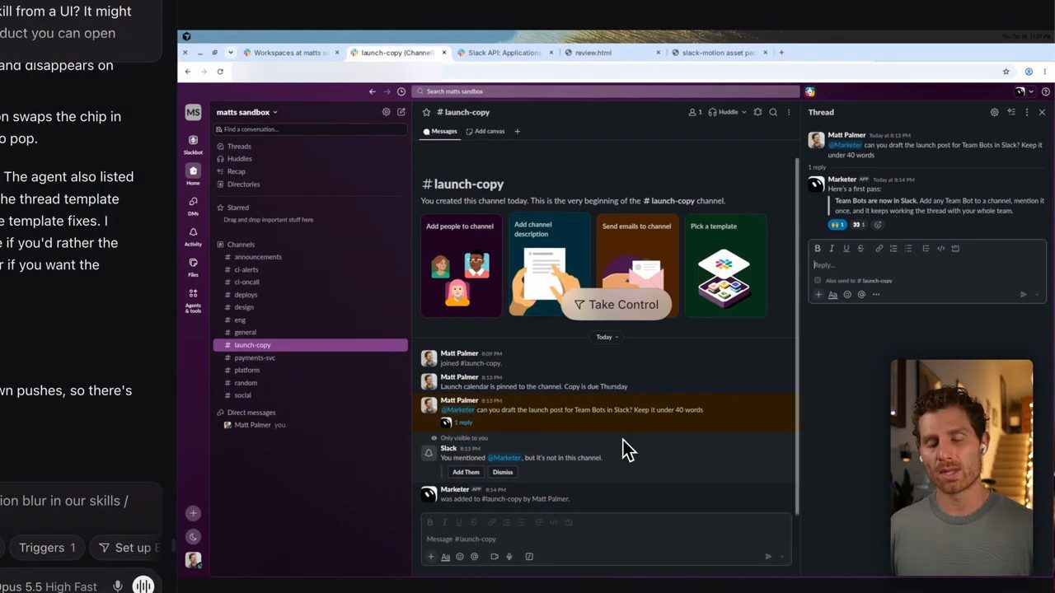This screenshot has width=1055, height=593.
Task: Click the Add Them button
Action: [x=466, y=472]
